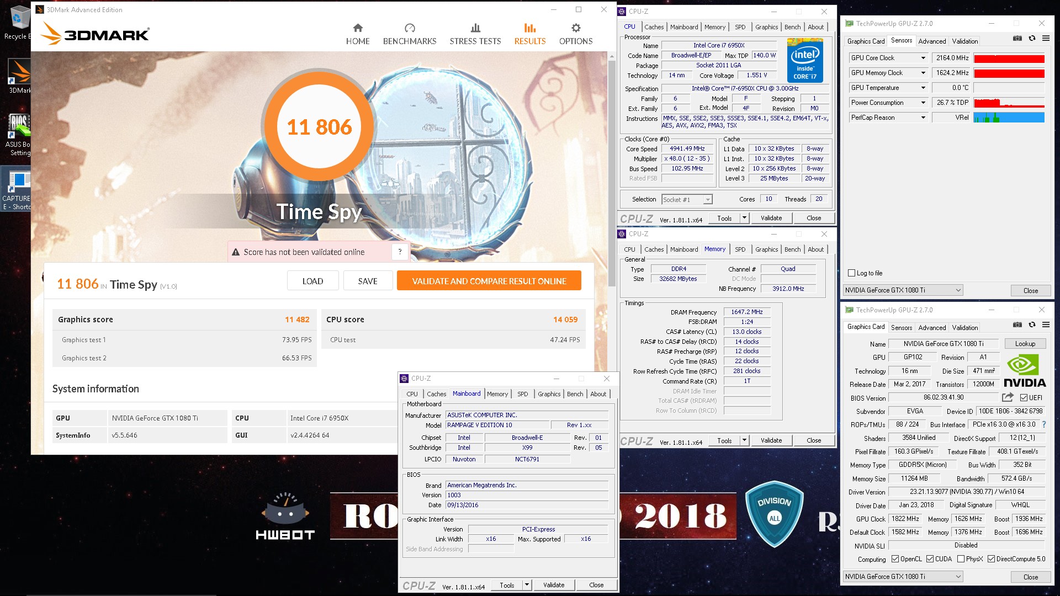Click the Intel Core i7 6950X name field

[x=719, y=45]
